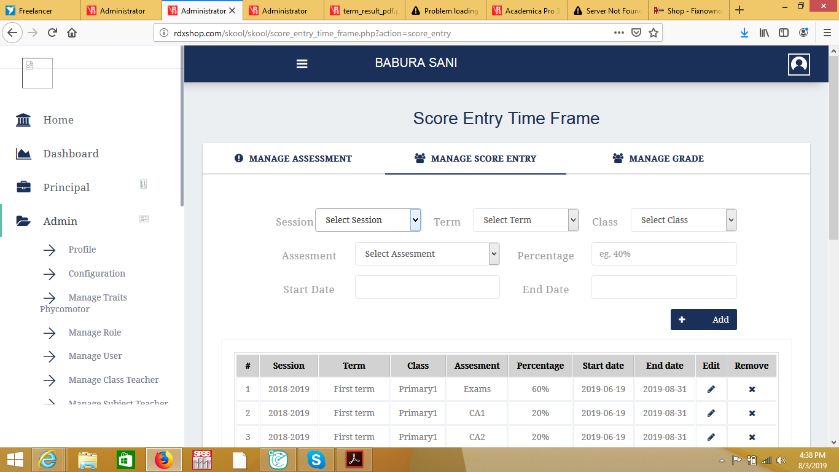Click the hamburger menu icon in header
The height and width of the screenshot is (472, 839).
tap(302, 64)
